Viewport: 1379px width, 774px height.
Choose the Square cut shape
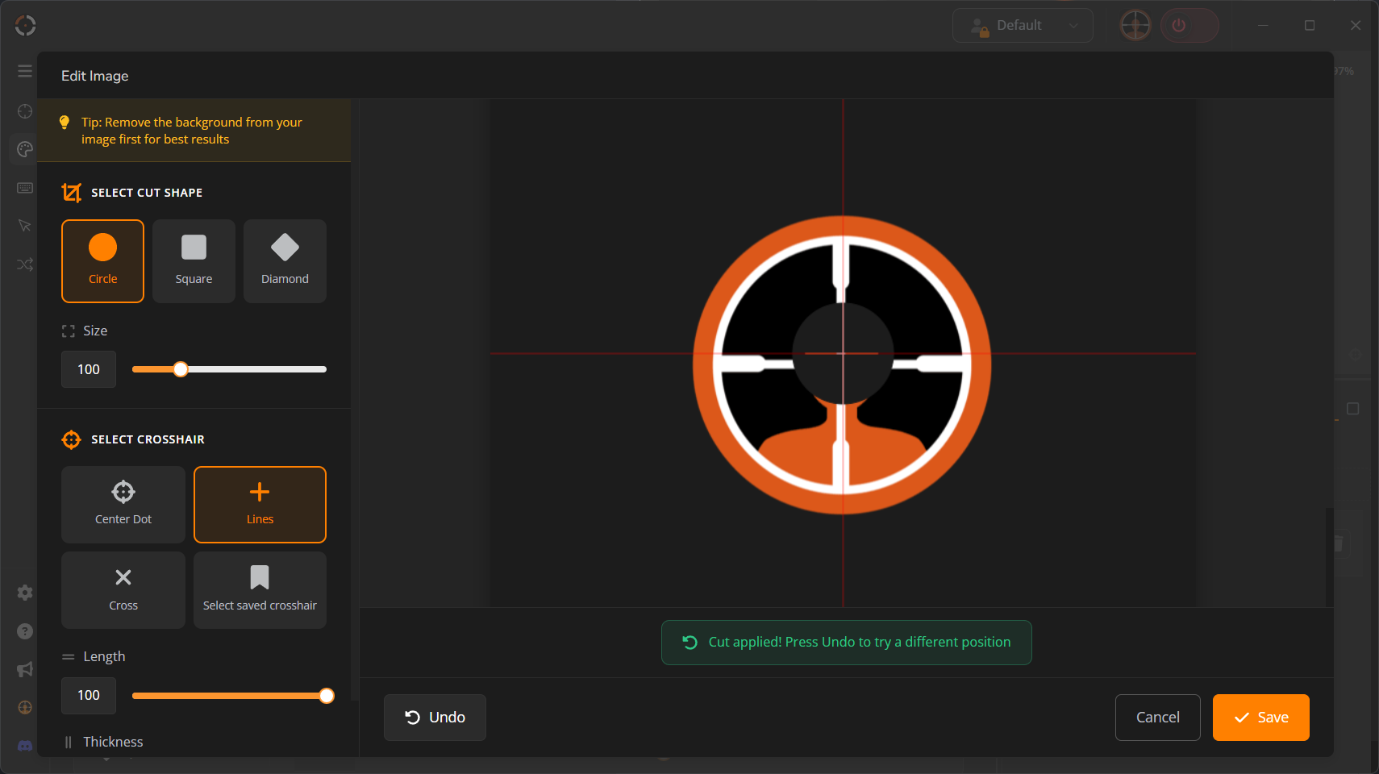(x=194, y=261)
